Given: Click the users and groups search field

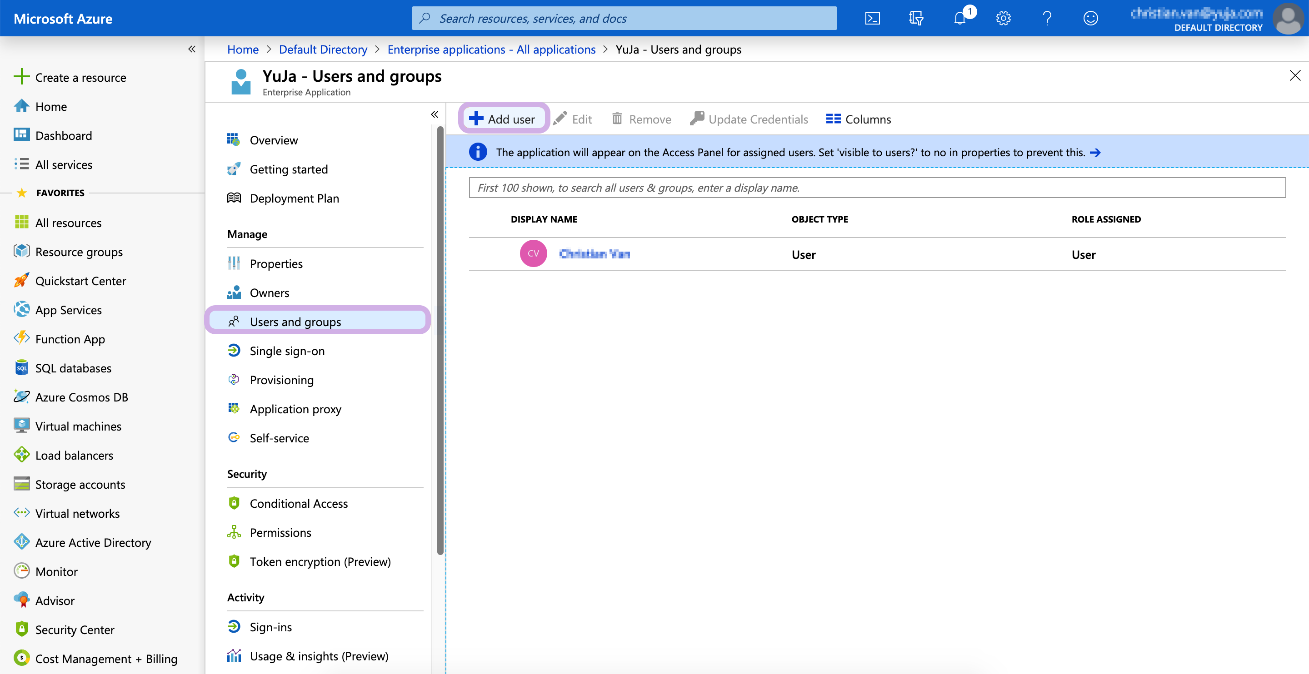Looking at the screenshot, I should [x=877, y=188].
